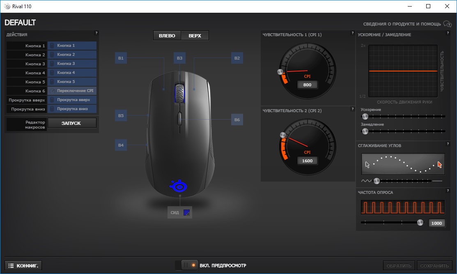Click the DEFAULT configuration title
The height and width of the screenshot is (274, 457).
20,23
